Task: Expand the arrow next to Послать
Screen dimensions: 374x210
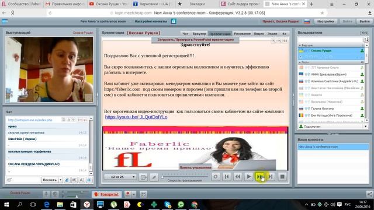Action: point(61,180)
